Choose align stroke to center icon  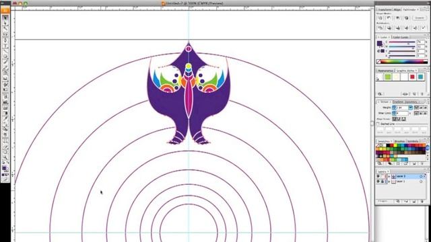point(394,119)
